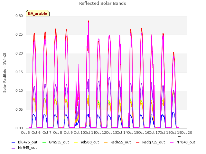This screenshot has width=206, height=154.
Task: Click the Oct 5 x-axis label
Action: 25,133
